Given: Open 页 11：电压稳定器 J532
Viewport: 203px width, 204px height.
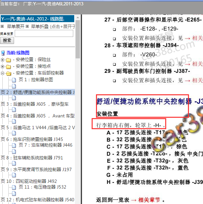Looking at the screenshot, I should [x=42, y=187].
